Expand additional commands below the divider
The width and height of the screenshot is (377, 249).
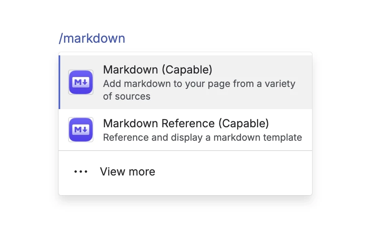click(127, 172)
